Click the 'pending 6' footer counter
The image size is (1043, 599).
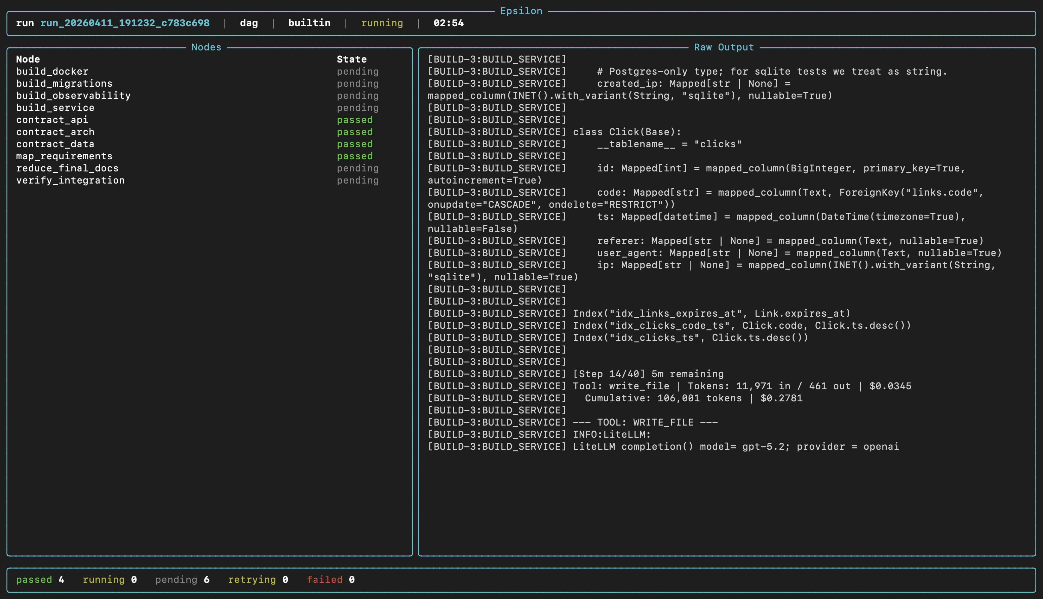pyautogui.click(x=182, y=580)
